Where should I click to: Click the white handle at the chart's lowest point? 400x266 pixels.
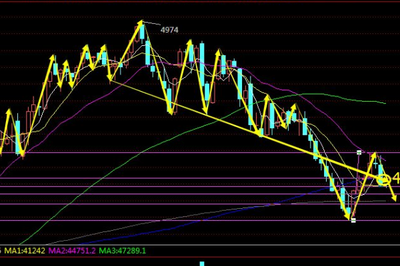pyautogui.click(x=353, y=220)
